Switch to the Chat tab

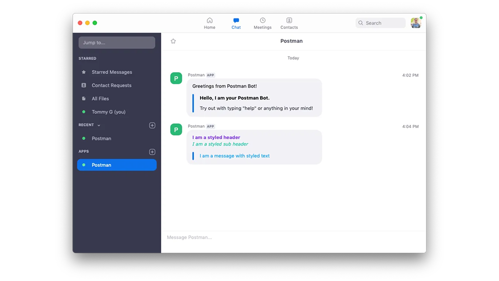(x=236, y=23)
